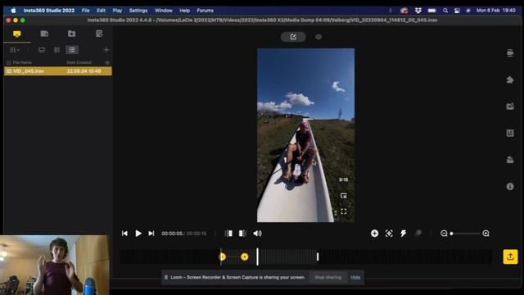The width and height of the screenshot is (524, 295).
Task: Click the timeline zoom slider handle
Action: pos(451,234)
